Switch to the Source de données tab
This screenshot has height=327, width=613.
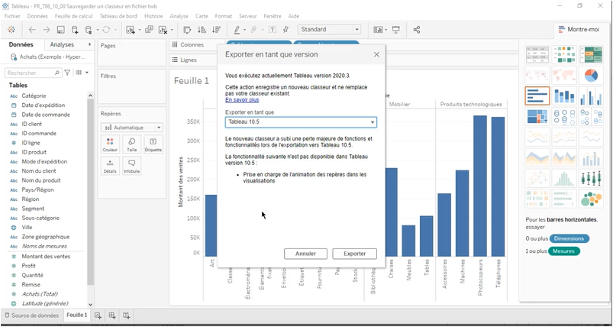coord(31,316)
